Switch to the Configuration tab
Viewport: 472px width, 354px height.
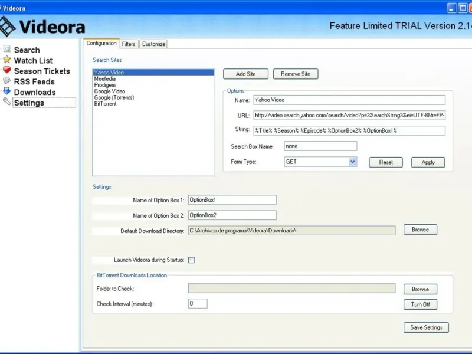tap(101, 43)
